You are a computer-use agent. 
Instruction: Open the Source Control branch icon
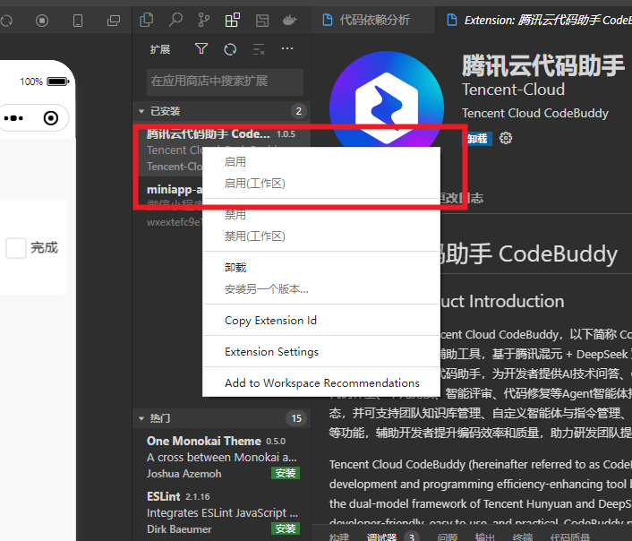click(x=204, y=20)
